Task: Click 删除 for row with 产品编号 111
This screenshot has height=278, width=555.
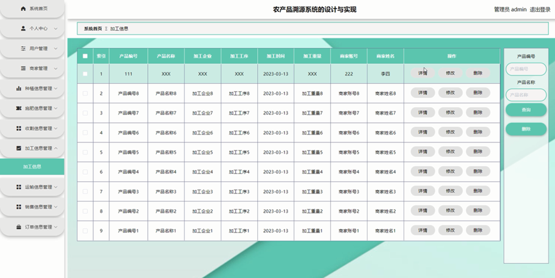Action: pyautogui.click(x=478, y=73)
